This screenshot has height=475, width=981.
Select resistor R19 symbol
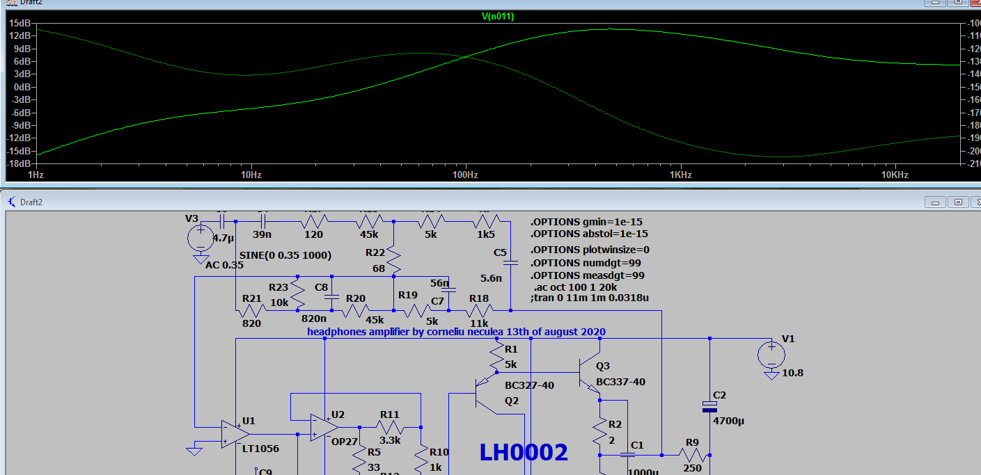pos(416,310)
